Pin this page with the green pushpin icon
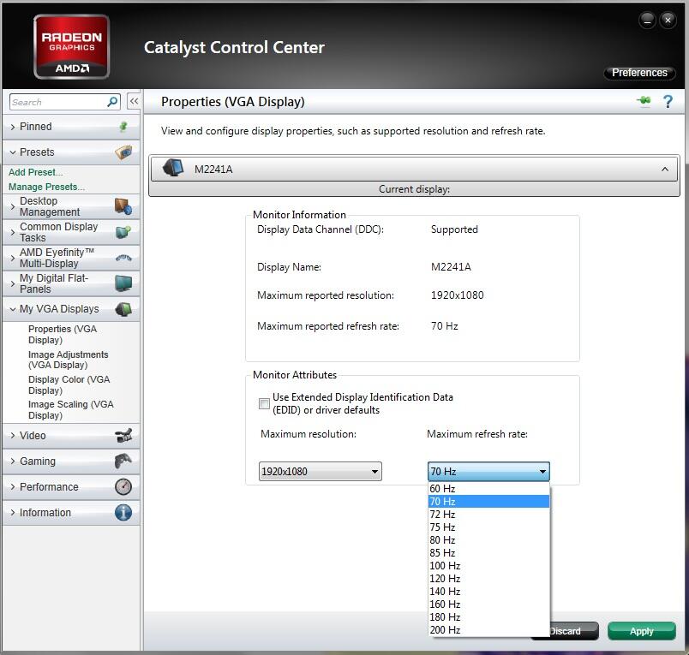Screen dimensions: 689x655 pos(644,101)
